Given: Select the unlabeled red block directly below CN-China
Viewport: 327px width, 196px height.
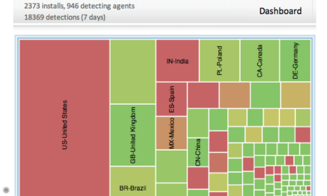Looking at the screenshot, I should point(198,178).
